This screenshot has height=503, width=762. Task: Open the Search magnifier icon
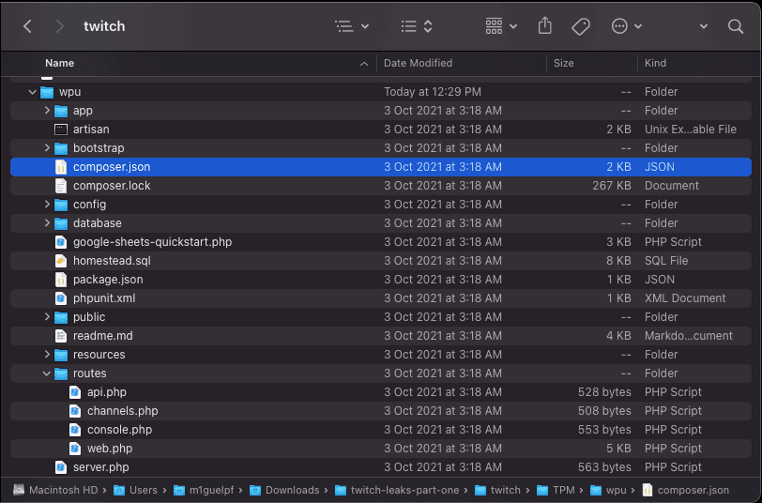[736, 26]
